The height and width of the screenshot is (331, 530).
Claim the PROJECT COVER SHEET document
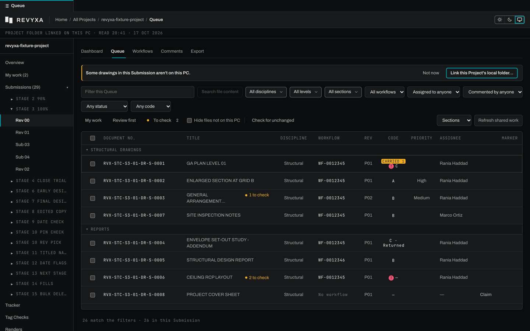click(x=485, y=295)
